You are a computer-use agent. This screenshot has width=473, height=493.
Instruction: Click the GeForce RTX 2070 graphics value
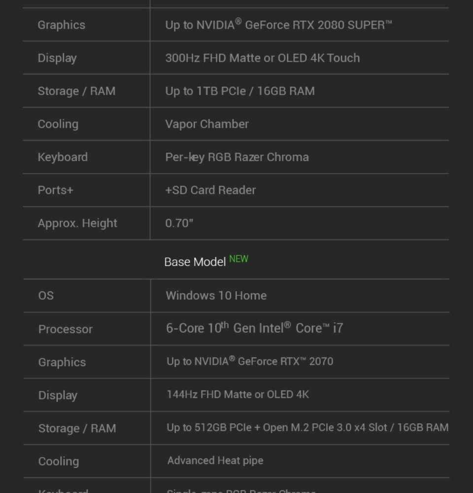click(249, 361)
